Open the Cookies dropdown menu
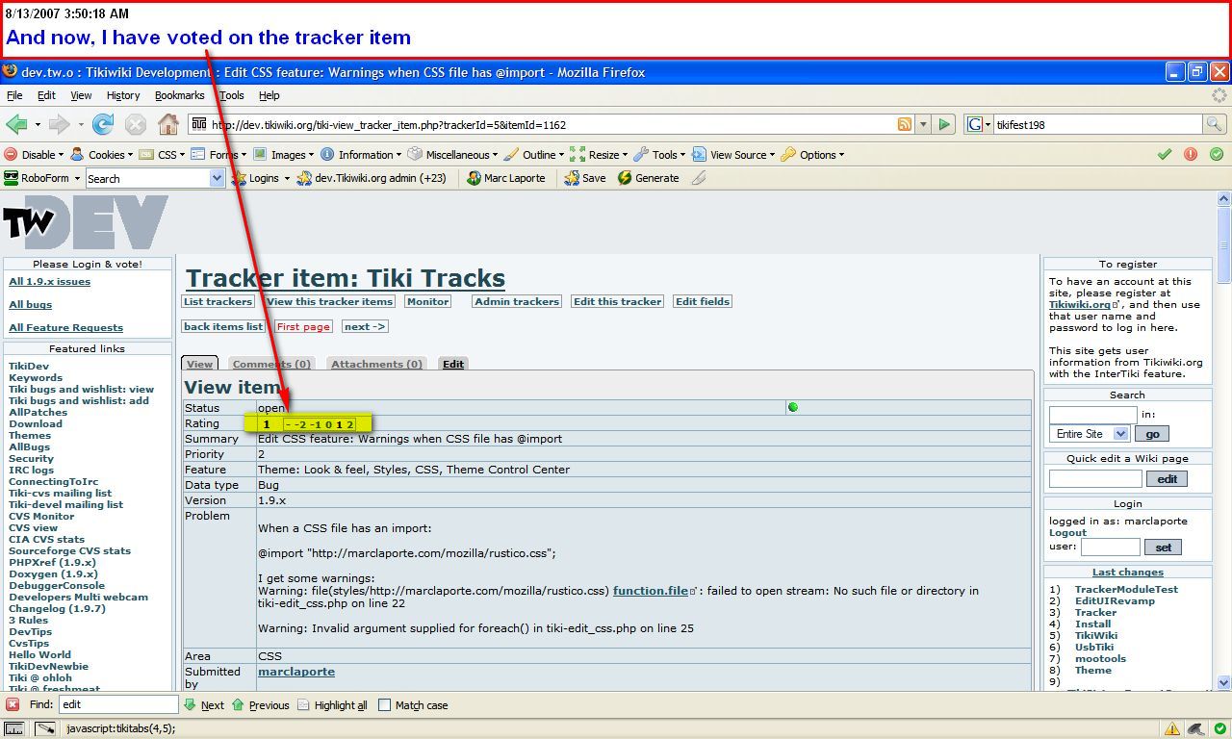Viewport: 1232px width, 739px height. point(103,154)
